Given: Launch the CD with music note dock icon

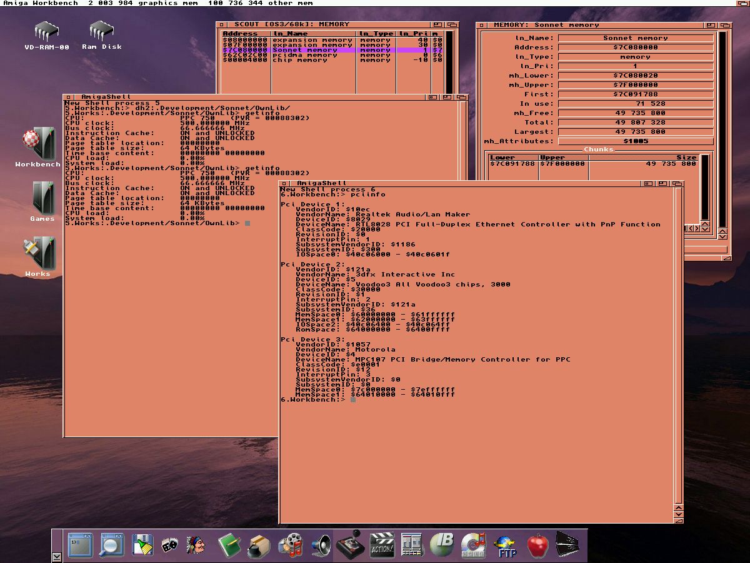Looking at the screenshot, I should click(473, 545).
